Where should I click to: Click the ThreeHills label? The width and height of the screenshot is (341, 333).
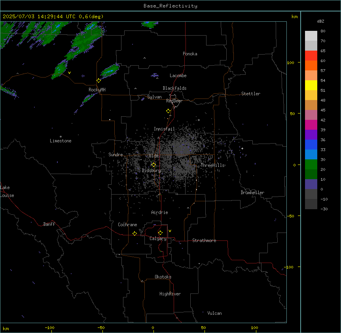pos(213,165)
